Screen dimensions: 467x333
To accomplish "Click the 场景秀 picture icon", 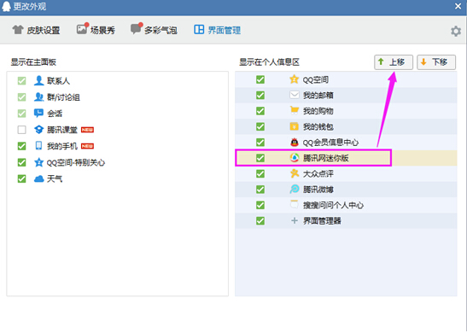I will pos(82,29).
